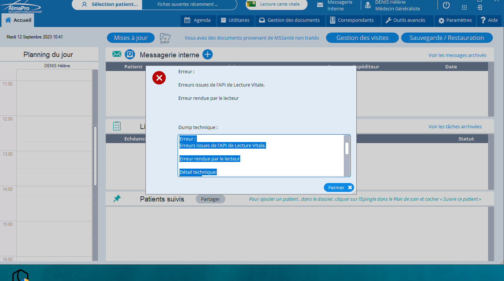Click Lecture carte vitale button
Image resolution: width=504 pixels, height=281 pixels.
pyautogui.click(x=276, y=4)
